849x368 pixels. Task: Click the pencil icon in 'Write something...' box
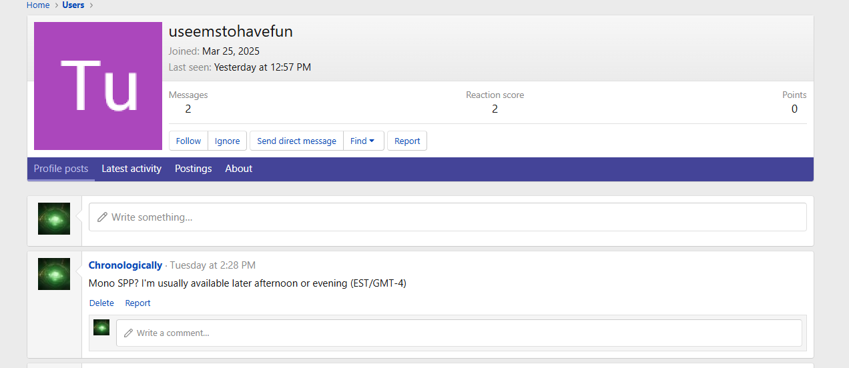pyautogui.click(x=102, y=217)
